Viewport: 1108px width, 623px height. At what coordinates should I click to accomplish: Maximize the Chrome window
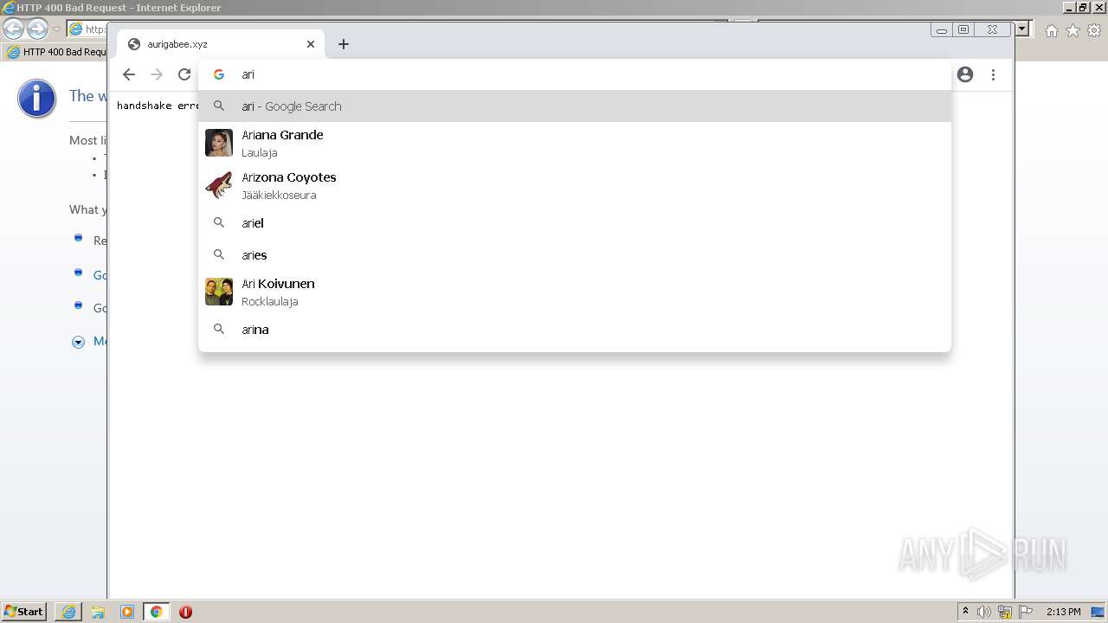click(963, 29)
